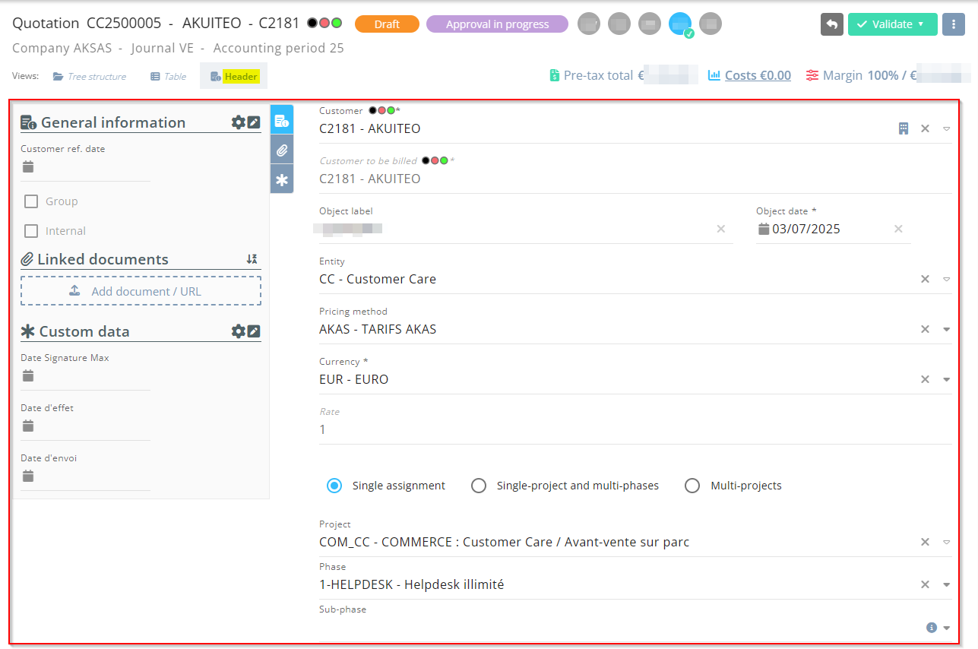Open Custom data settings gear
The height and width of the screenshot is (649, 978).
(x=239, y=331)
